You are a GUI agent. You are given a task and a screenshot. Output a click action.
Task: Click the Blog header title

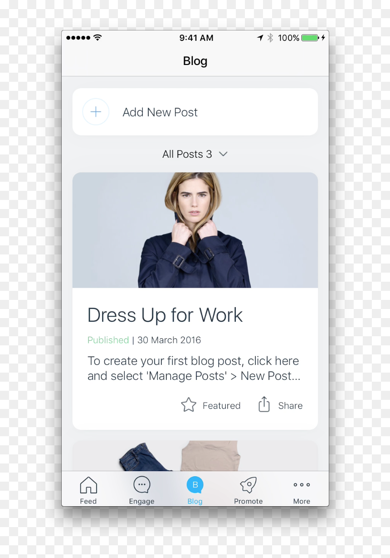click(x=195, y=61)
